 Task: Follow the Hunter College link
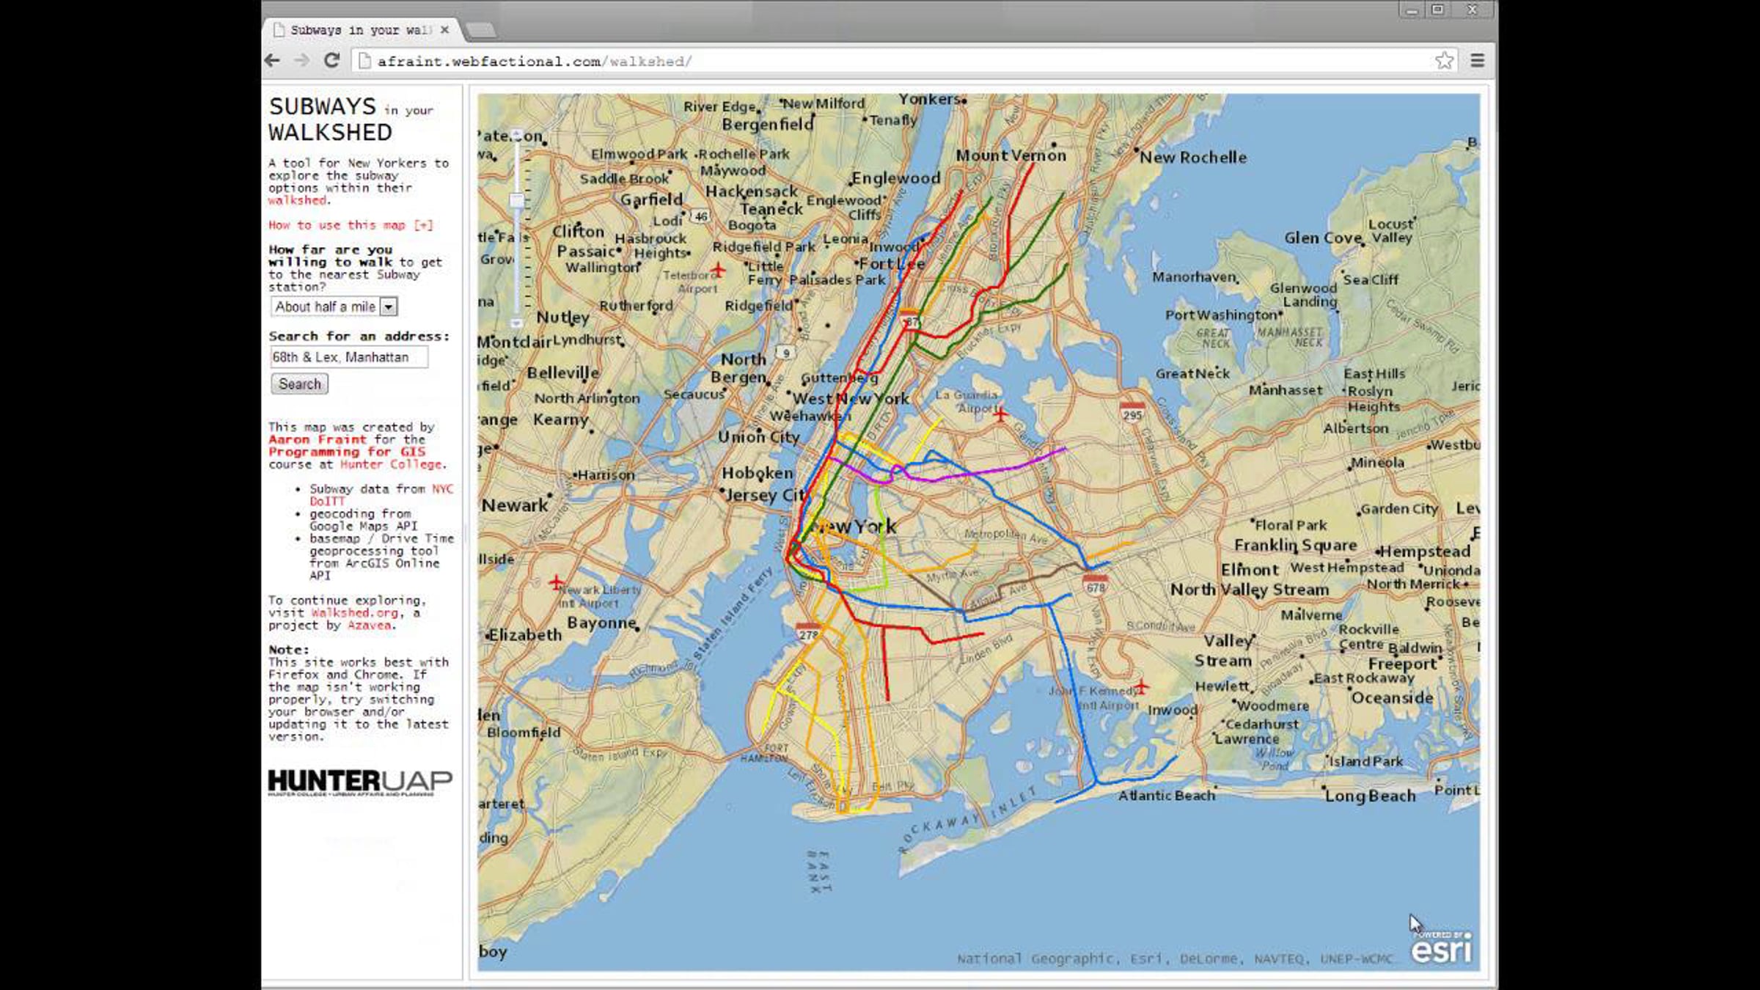coord(391,464)
